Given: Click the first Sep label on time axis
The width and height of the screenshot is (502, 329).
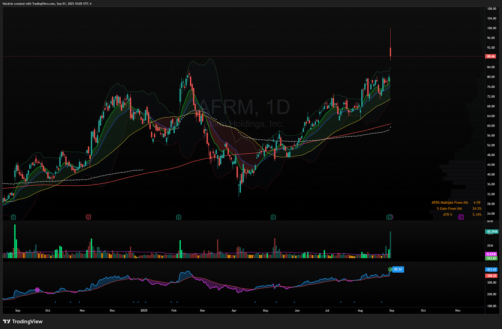Looking at the screenshot, I should click(x=18, y=310).
